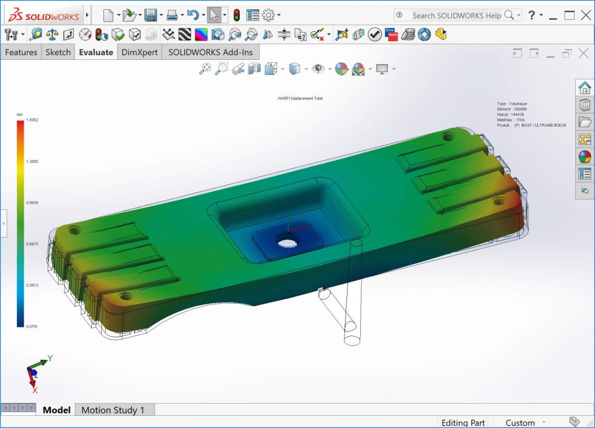Screen dimensions: 595x428
Task: Open the SOLIDWORKS Add-Ins tab
Action: (x=211, y=52)
